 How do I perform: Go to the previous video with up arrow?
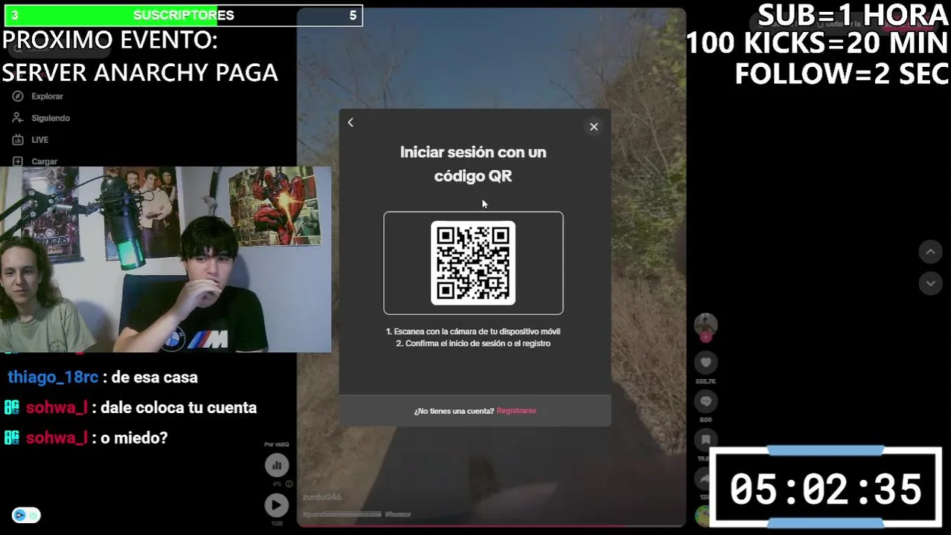point(930,252)
